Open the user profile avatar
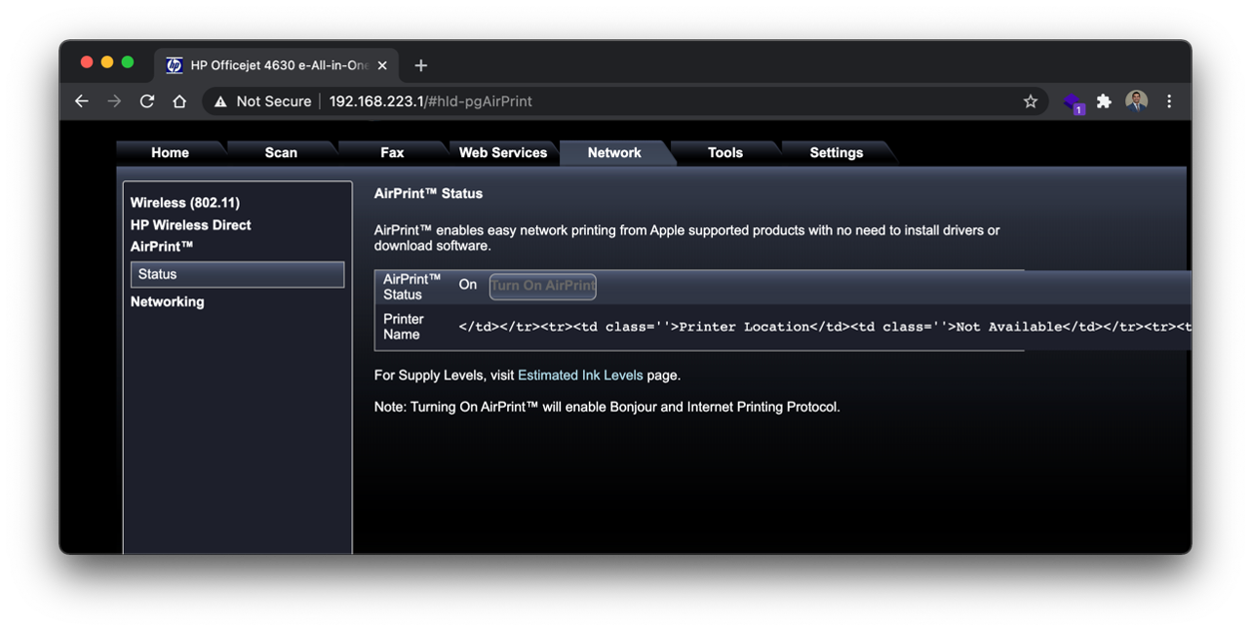This screenshot has width=1251, height=631. 1136,101
